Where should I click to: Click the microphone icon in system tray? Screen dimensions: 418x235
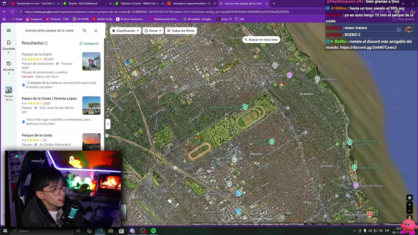pyautogui.click(x=365, y=231)
